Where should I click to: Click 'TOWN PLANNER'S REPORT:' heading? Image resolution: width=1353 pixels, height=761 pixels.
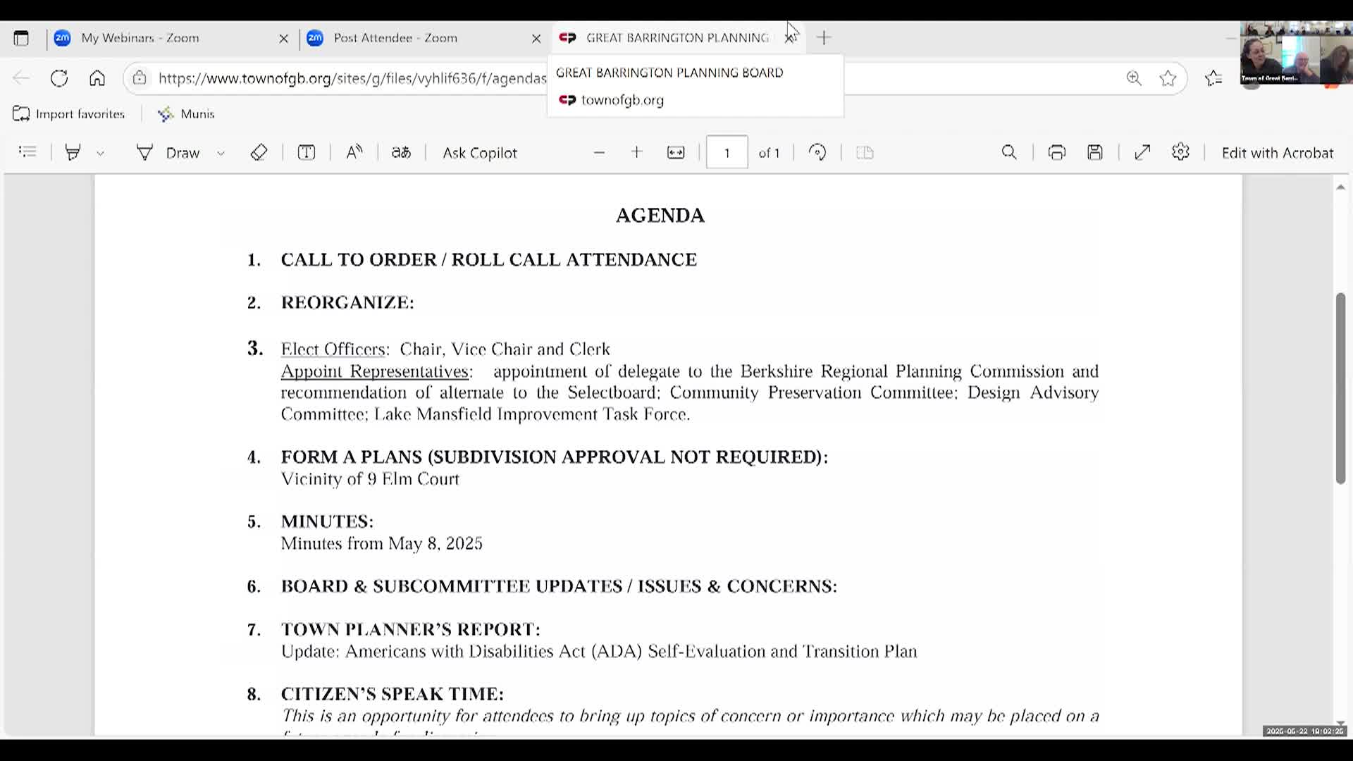click(411, 629)
